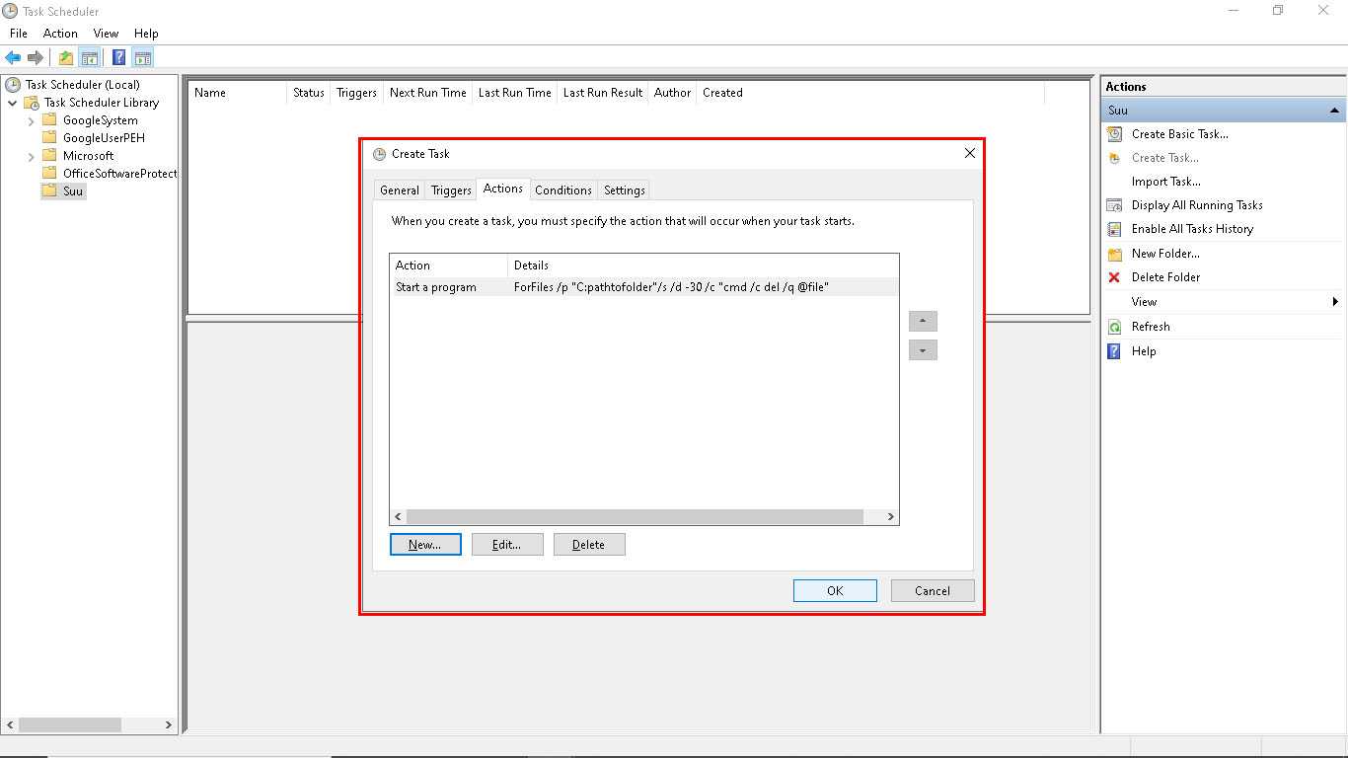
Task: Expand the Microsoft folder
Action: pos(30,155)
